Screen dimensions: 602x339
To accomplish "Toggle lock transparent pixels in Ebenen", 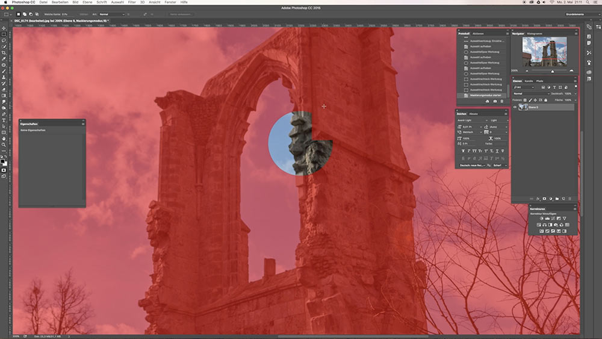I will 525,100.
